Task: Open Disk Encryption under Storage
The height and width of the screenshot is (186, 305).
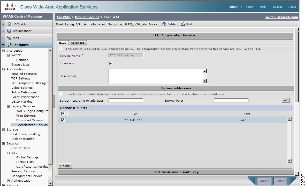Action: pos(23,139)
